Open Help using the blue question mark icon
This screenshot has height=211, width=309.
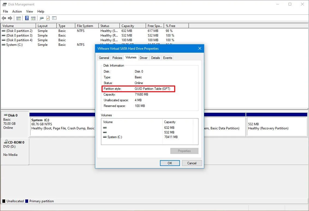click(x=26, y=18)
